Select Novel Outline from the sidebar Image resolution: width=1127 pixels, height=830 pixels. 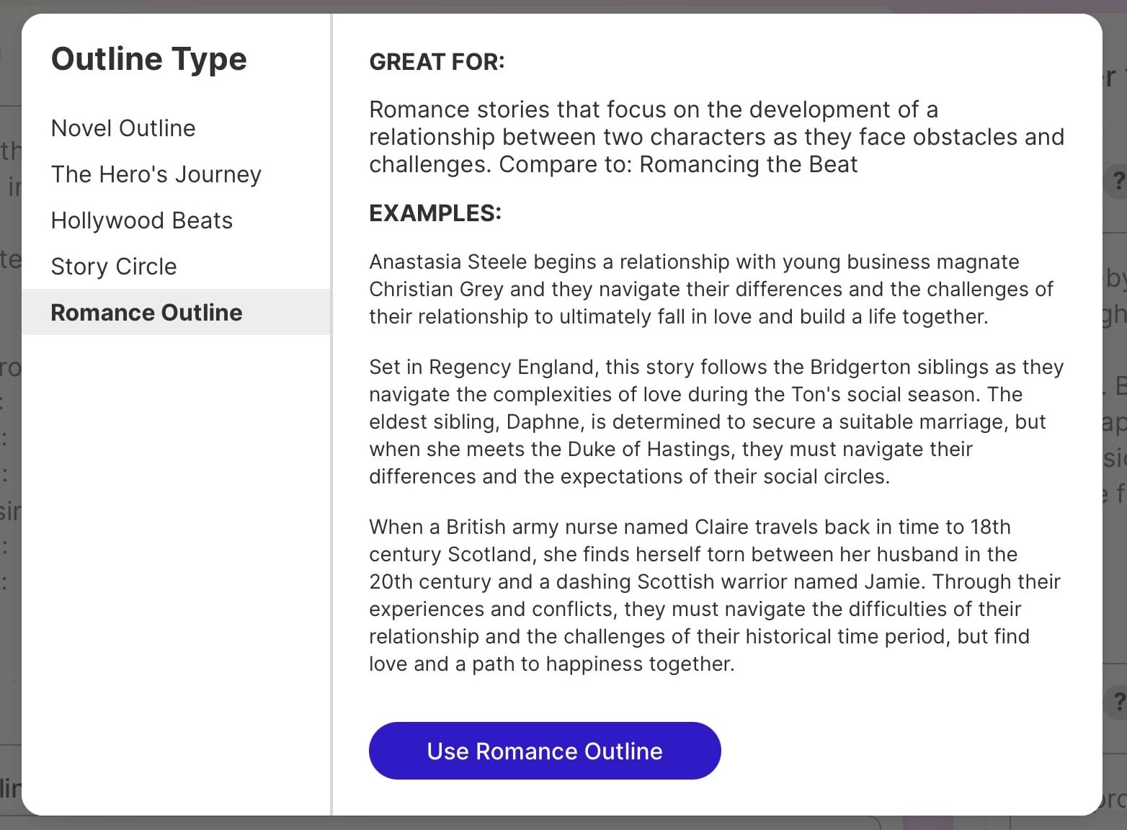point(122,128)
